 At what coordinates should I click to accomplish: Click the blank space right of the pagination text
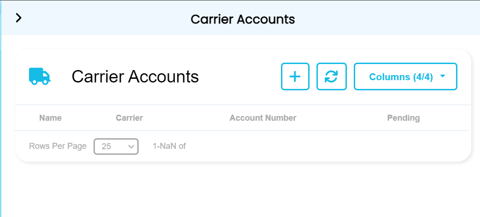322,147
